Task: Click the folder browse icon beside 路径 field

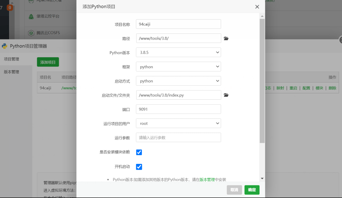Action: pos(226,38)
